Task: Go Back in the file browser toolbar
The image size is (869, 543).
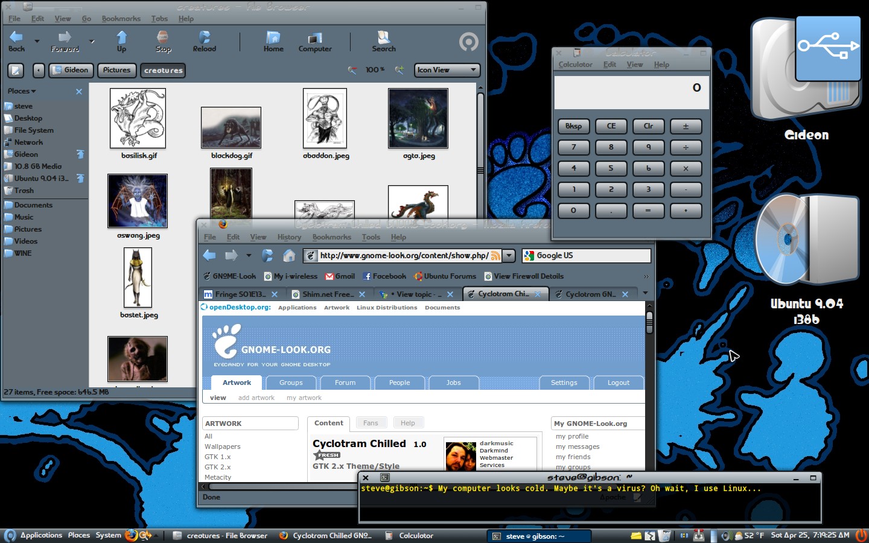Action: coord(16,41)
